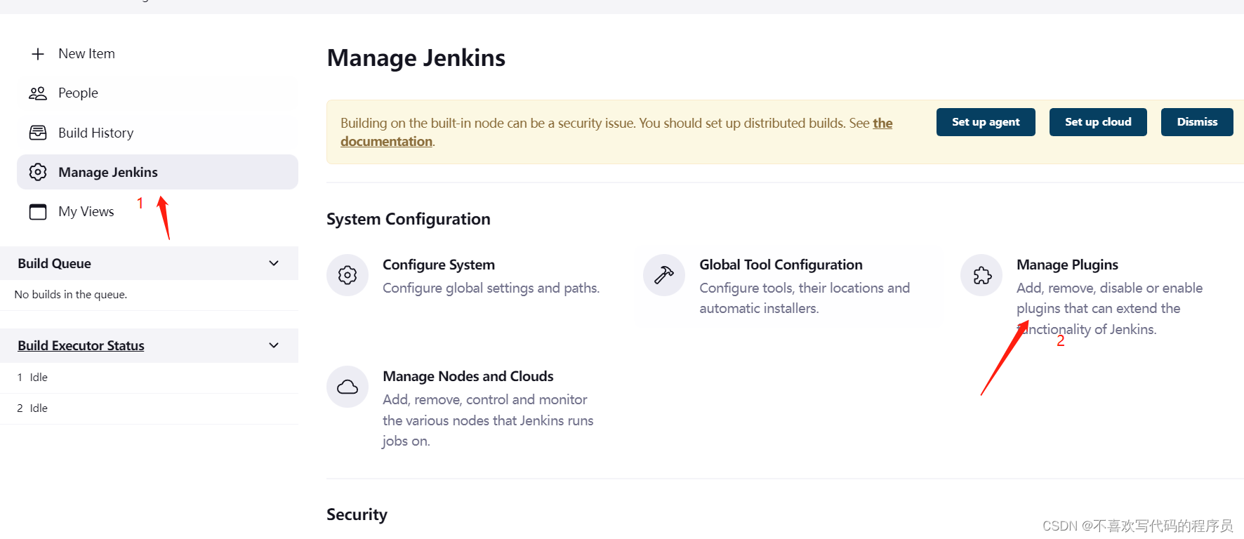Viewport: 1244px width, 539px height.
Task: Open the Build Executor Status link
Action: [x=81, y=345]
